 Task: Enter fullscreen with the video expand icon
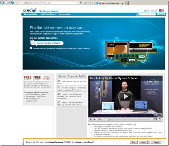click(x=160, y=119)
